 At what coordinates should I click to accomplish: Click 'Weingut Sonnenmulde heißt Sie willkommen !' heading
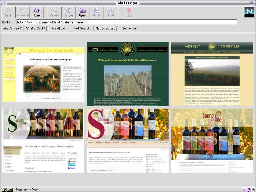coord(128,60)
